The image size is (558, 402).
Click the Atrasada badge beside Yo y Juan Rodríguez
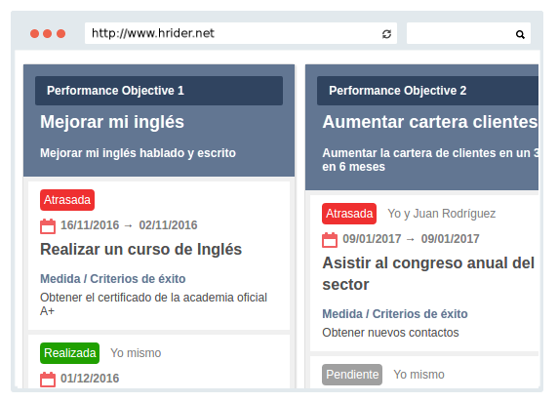349,214
